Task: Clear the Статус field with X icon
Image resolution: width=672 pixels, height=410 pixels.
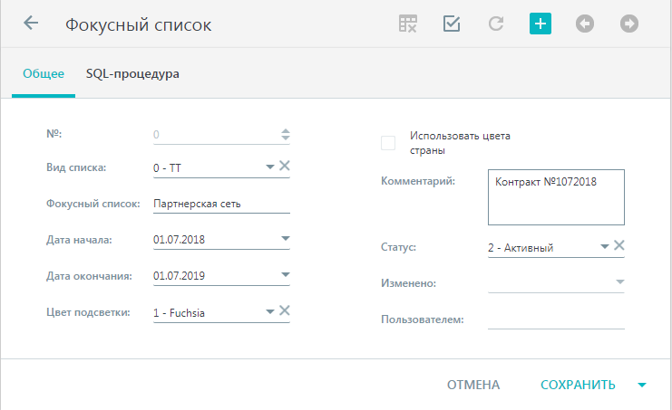Action: [618, 245]
